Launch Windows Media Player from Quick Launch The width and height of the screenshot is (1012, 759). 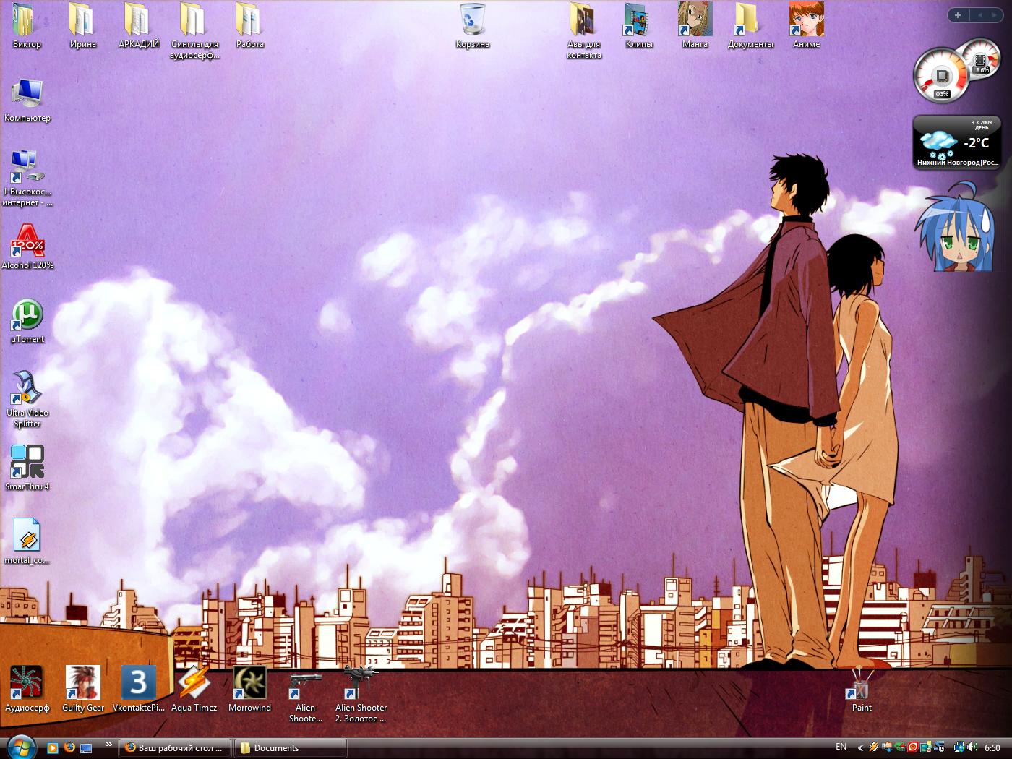click(x=53, y=747)
